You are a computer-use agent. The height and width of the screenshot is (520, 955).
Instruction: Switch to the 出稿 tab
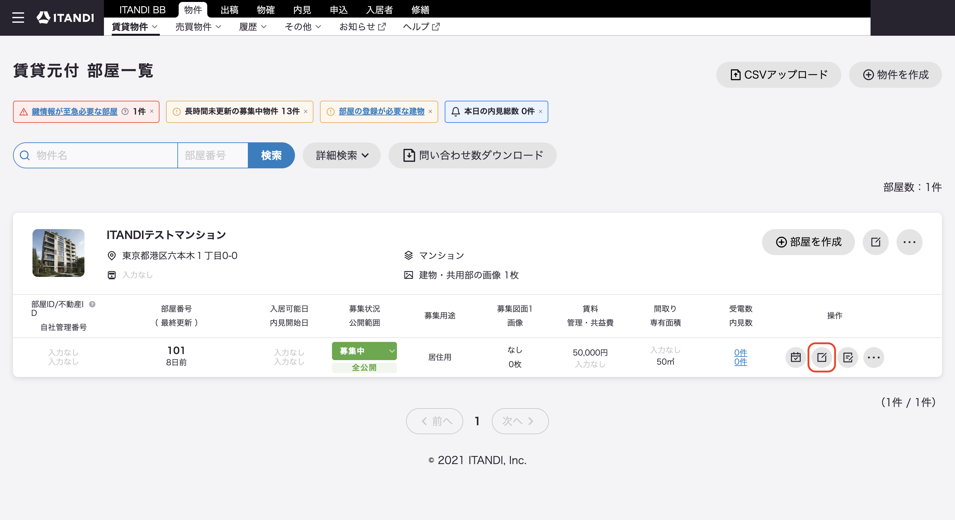coord(229,9)
